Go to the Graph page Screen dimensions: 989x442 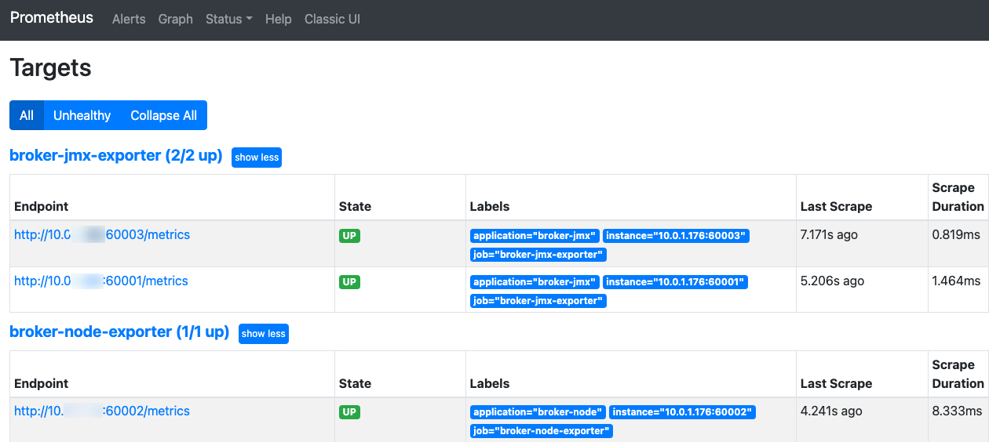coord(175,19)
